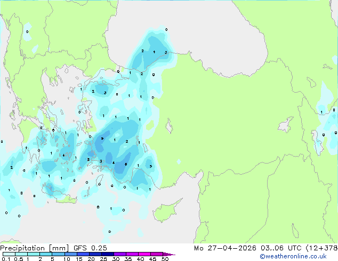Click the '15' legend scale label

[x=79, y=259]
